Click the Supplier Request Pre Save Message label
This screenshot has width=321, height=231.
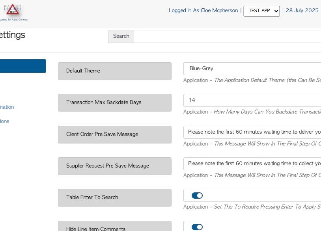[x=114, y=166]
